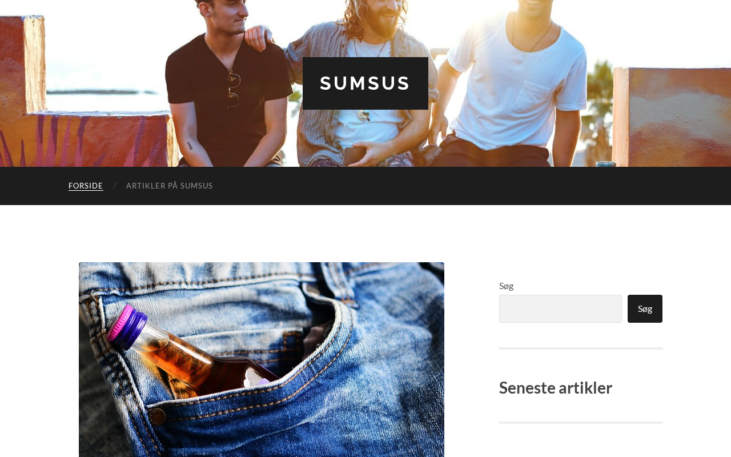Click the sunglasses hanging on the black shirt

point(231,89)
